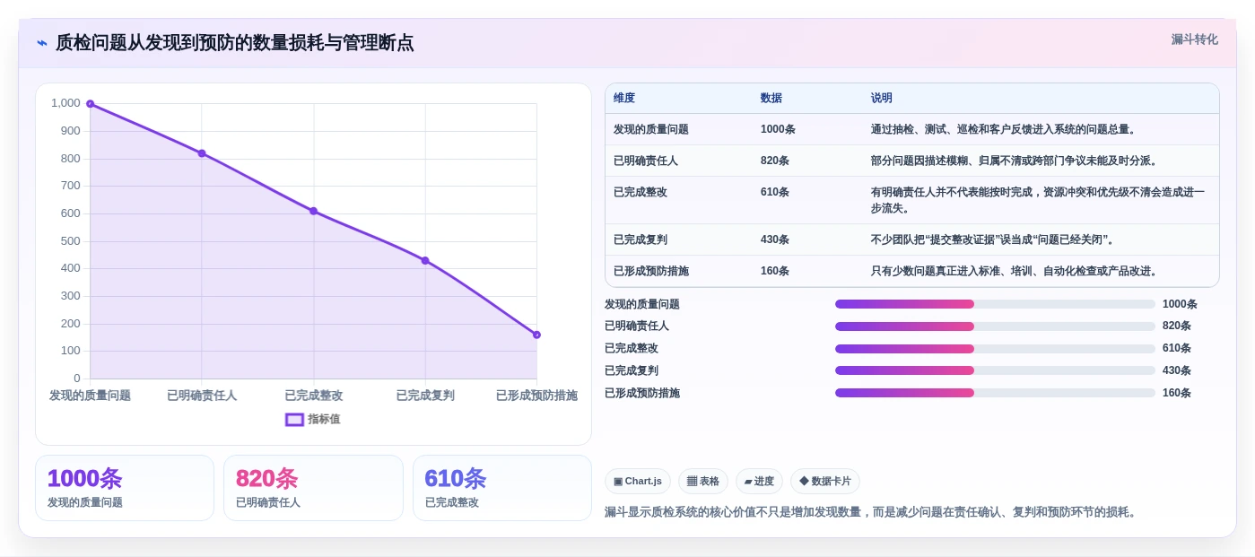Click table value 160条
The width and height of the screenshot is (1255, 557).
point(775,271)
